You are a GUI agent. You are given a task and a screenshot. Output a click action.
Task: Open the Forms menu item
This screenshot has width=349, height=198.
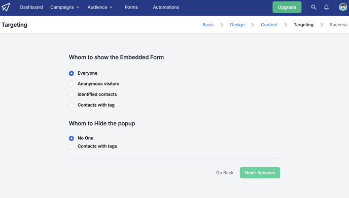click(131, 7)
